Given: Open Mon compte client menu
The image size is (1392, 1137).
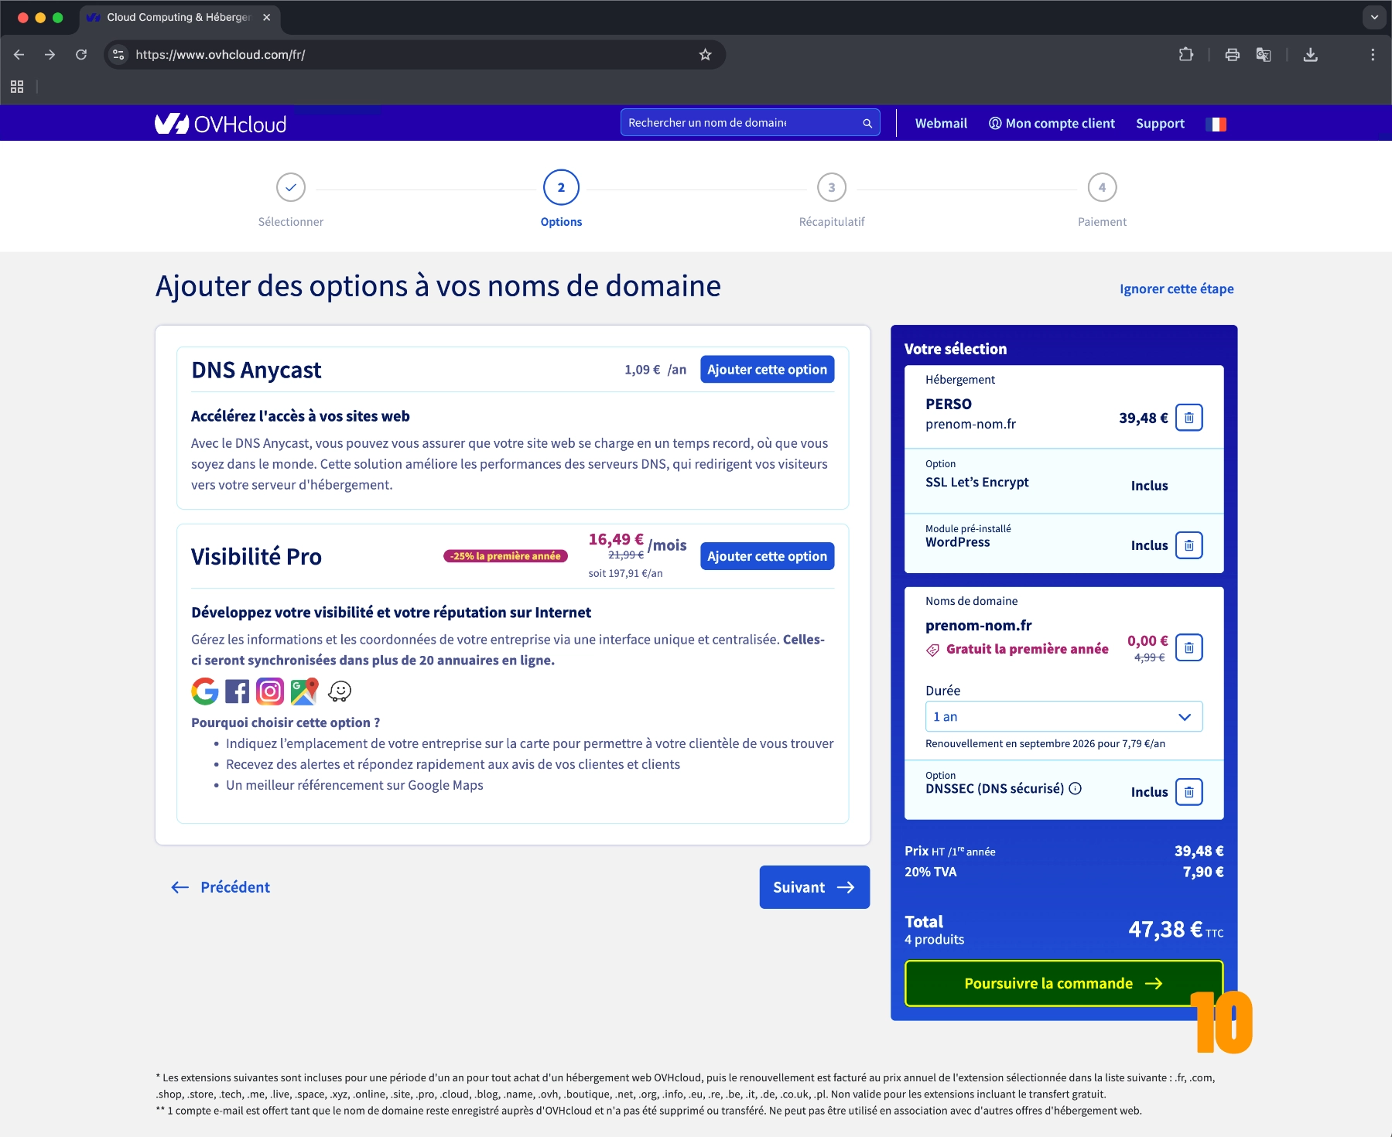Looking at the screenshot, I should [x=1052, y=124].
